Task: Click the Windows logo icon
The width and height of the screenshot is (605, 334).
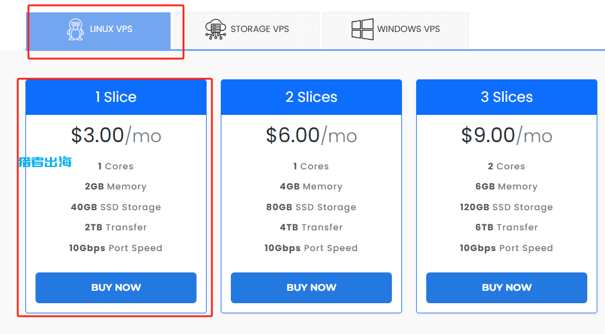Action: [x=362, y=30]
